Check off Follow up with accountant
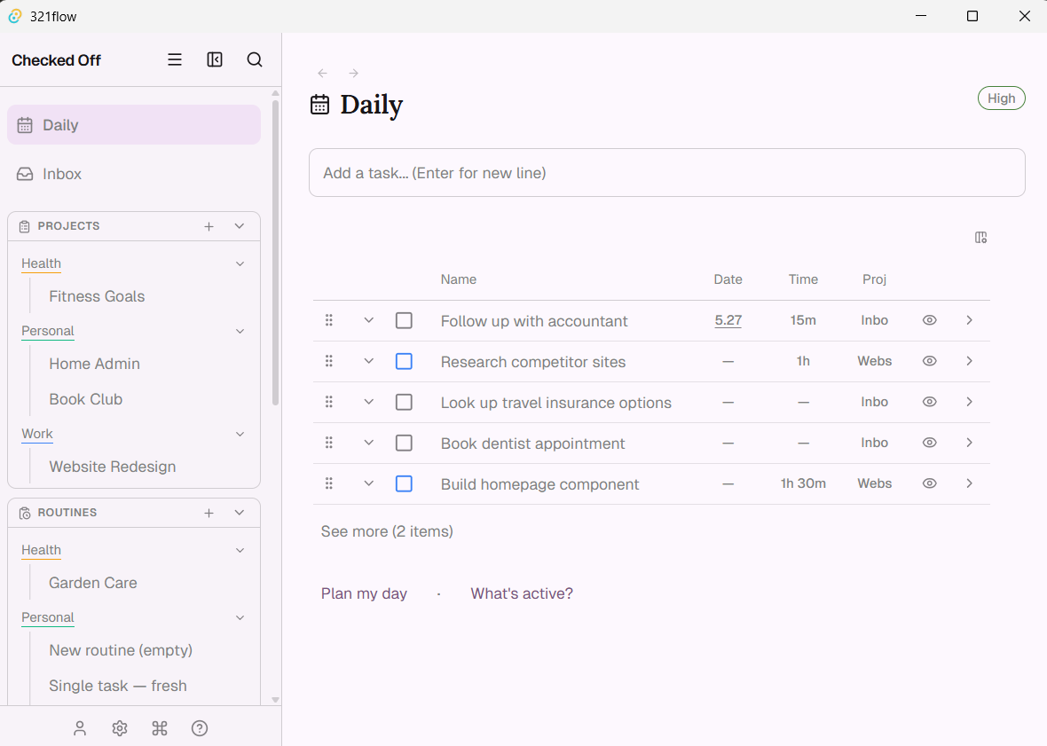Screen dimensions: 1047x746 (x=404, y=321)
